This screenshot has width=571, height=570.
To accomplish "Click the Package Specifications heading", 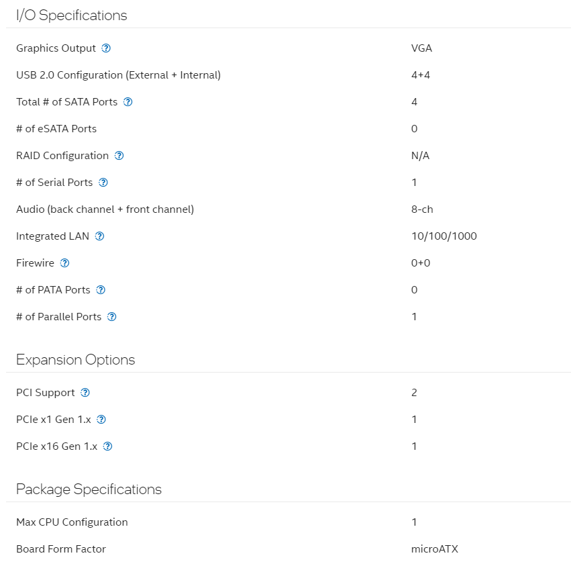I will (89, 489).
